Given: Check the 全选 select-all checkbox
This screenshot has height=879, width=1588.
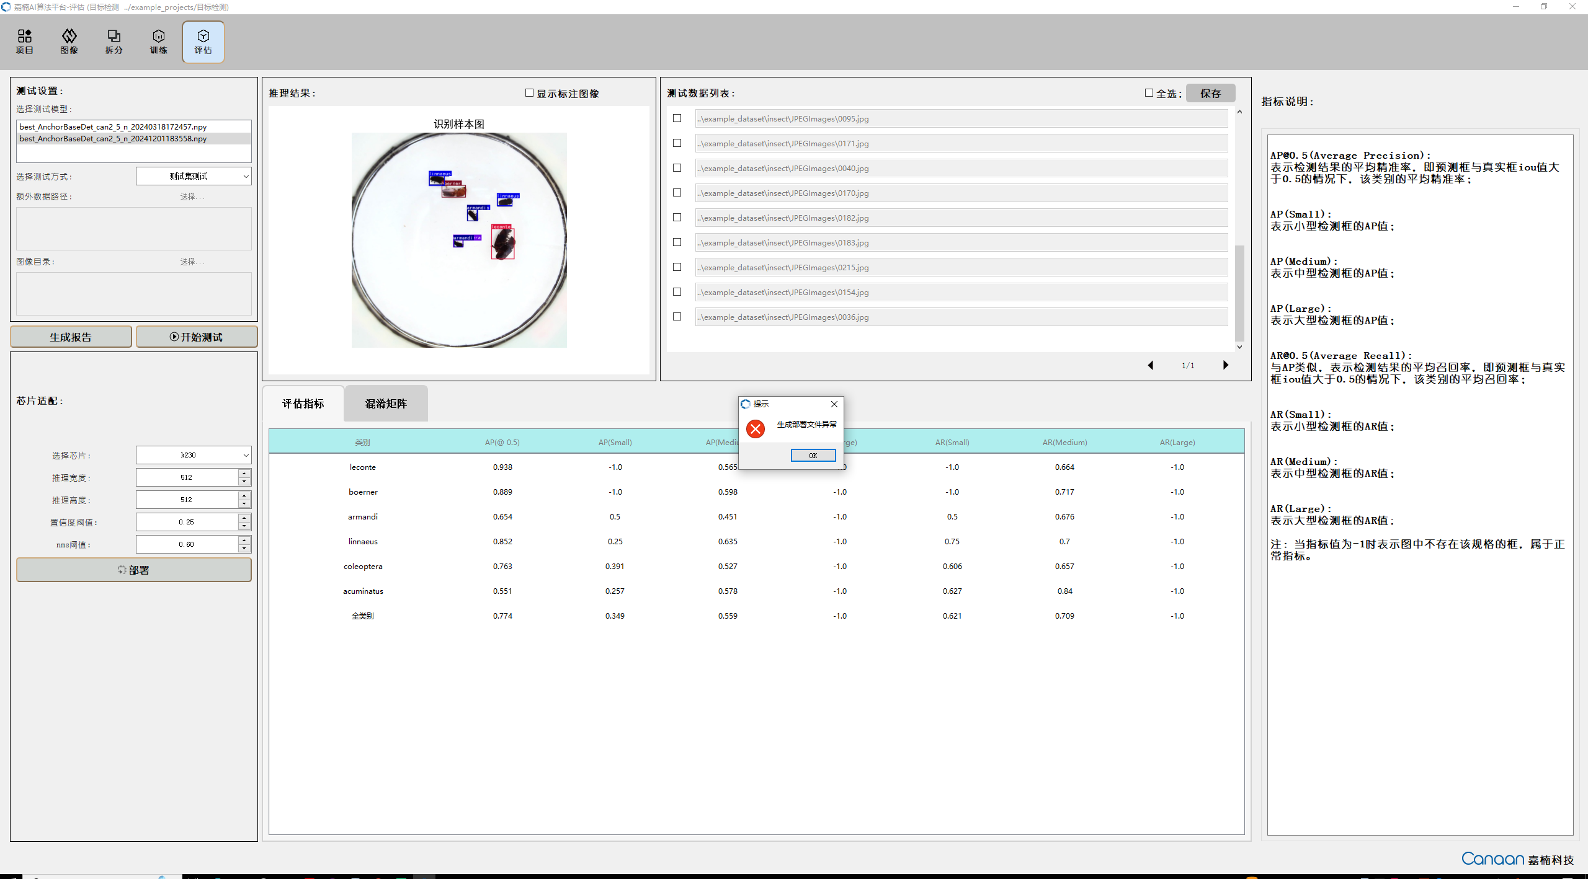Looking at the screenshot, I should pyautogui.click(x=1149, y=93).
